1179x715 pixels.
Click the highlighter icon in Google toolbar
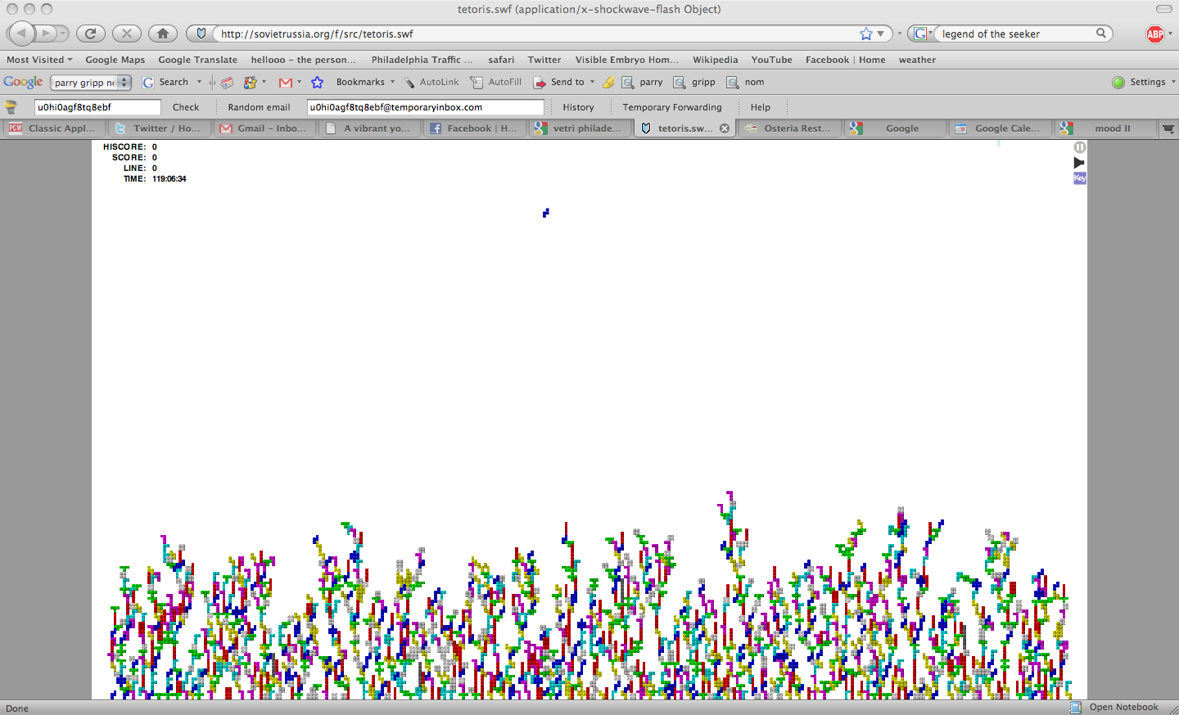pos(608,82)
